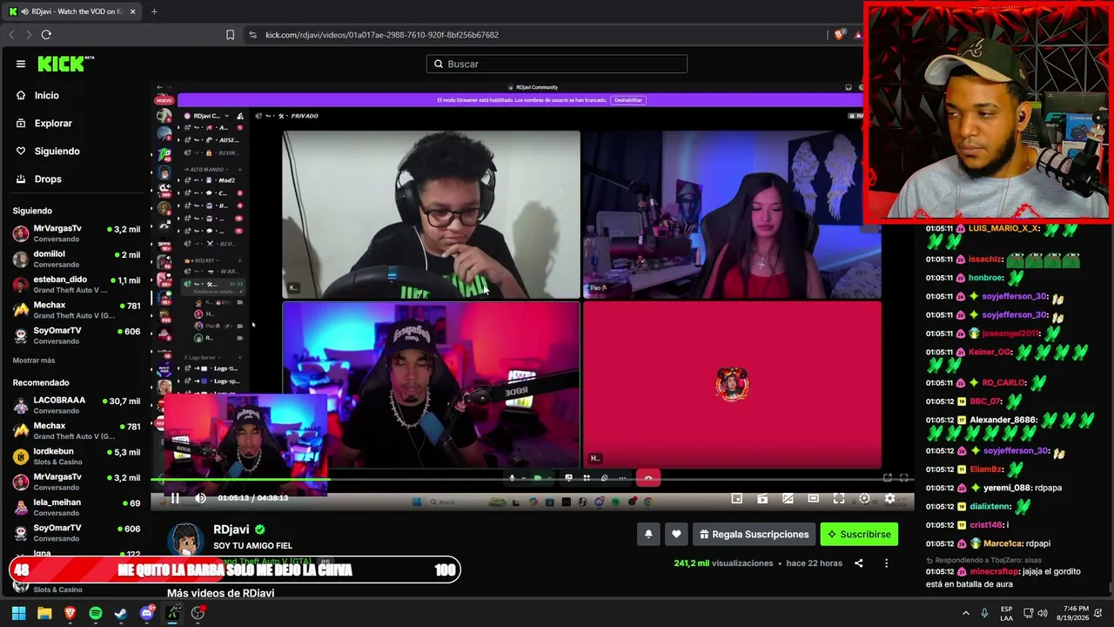Click the video time 01:05:13 / 04:38:13
1114x627 pixels.
(252, 498)
